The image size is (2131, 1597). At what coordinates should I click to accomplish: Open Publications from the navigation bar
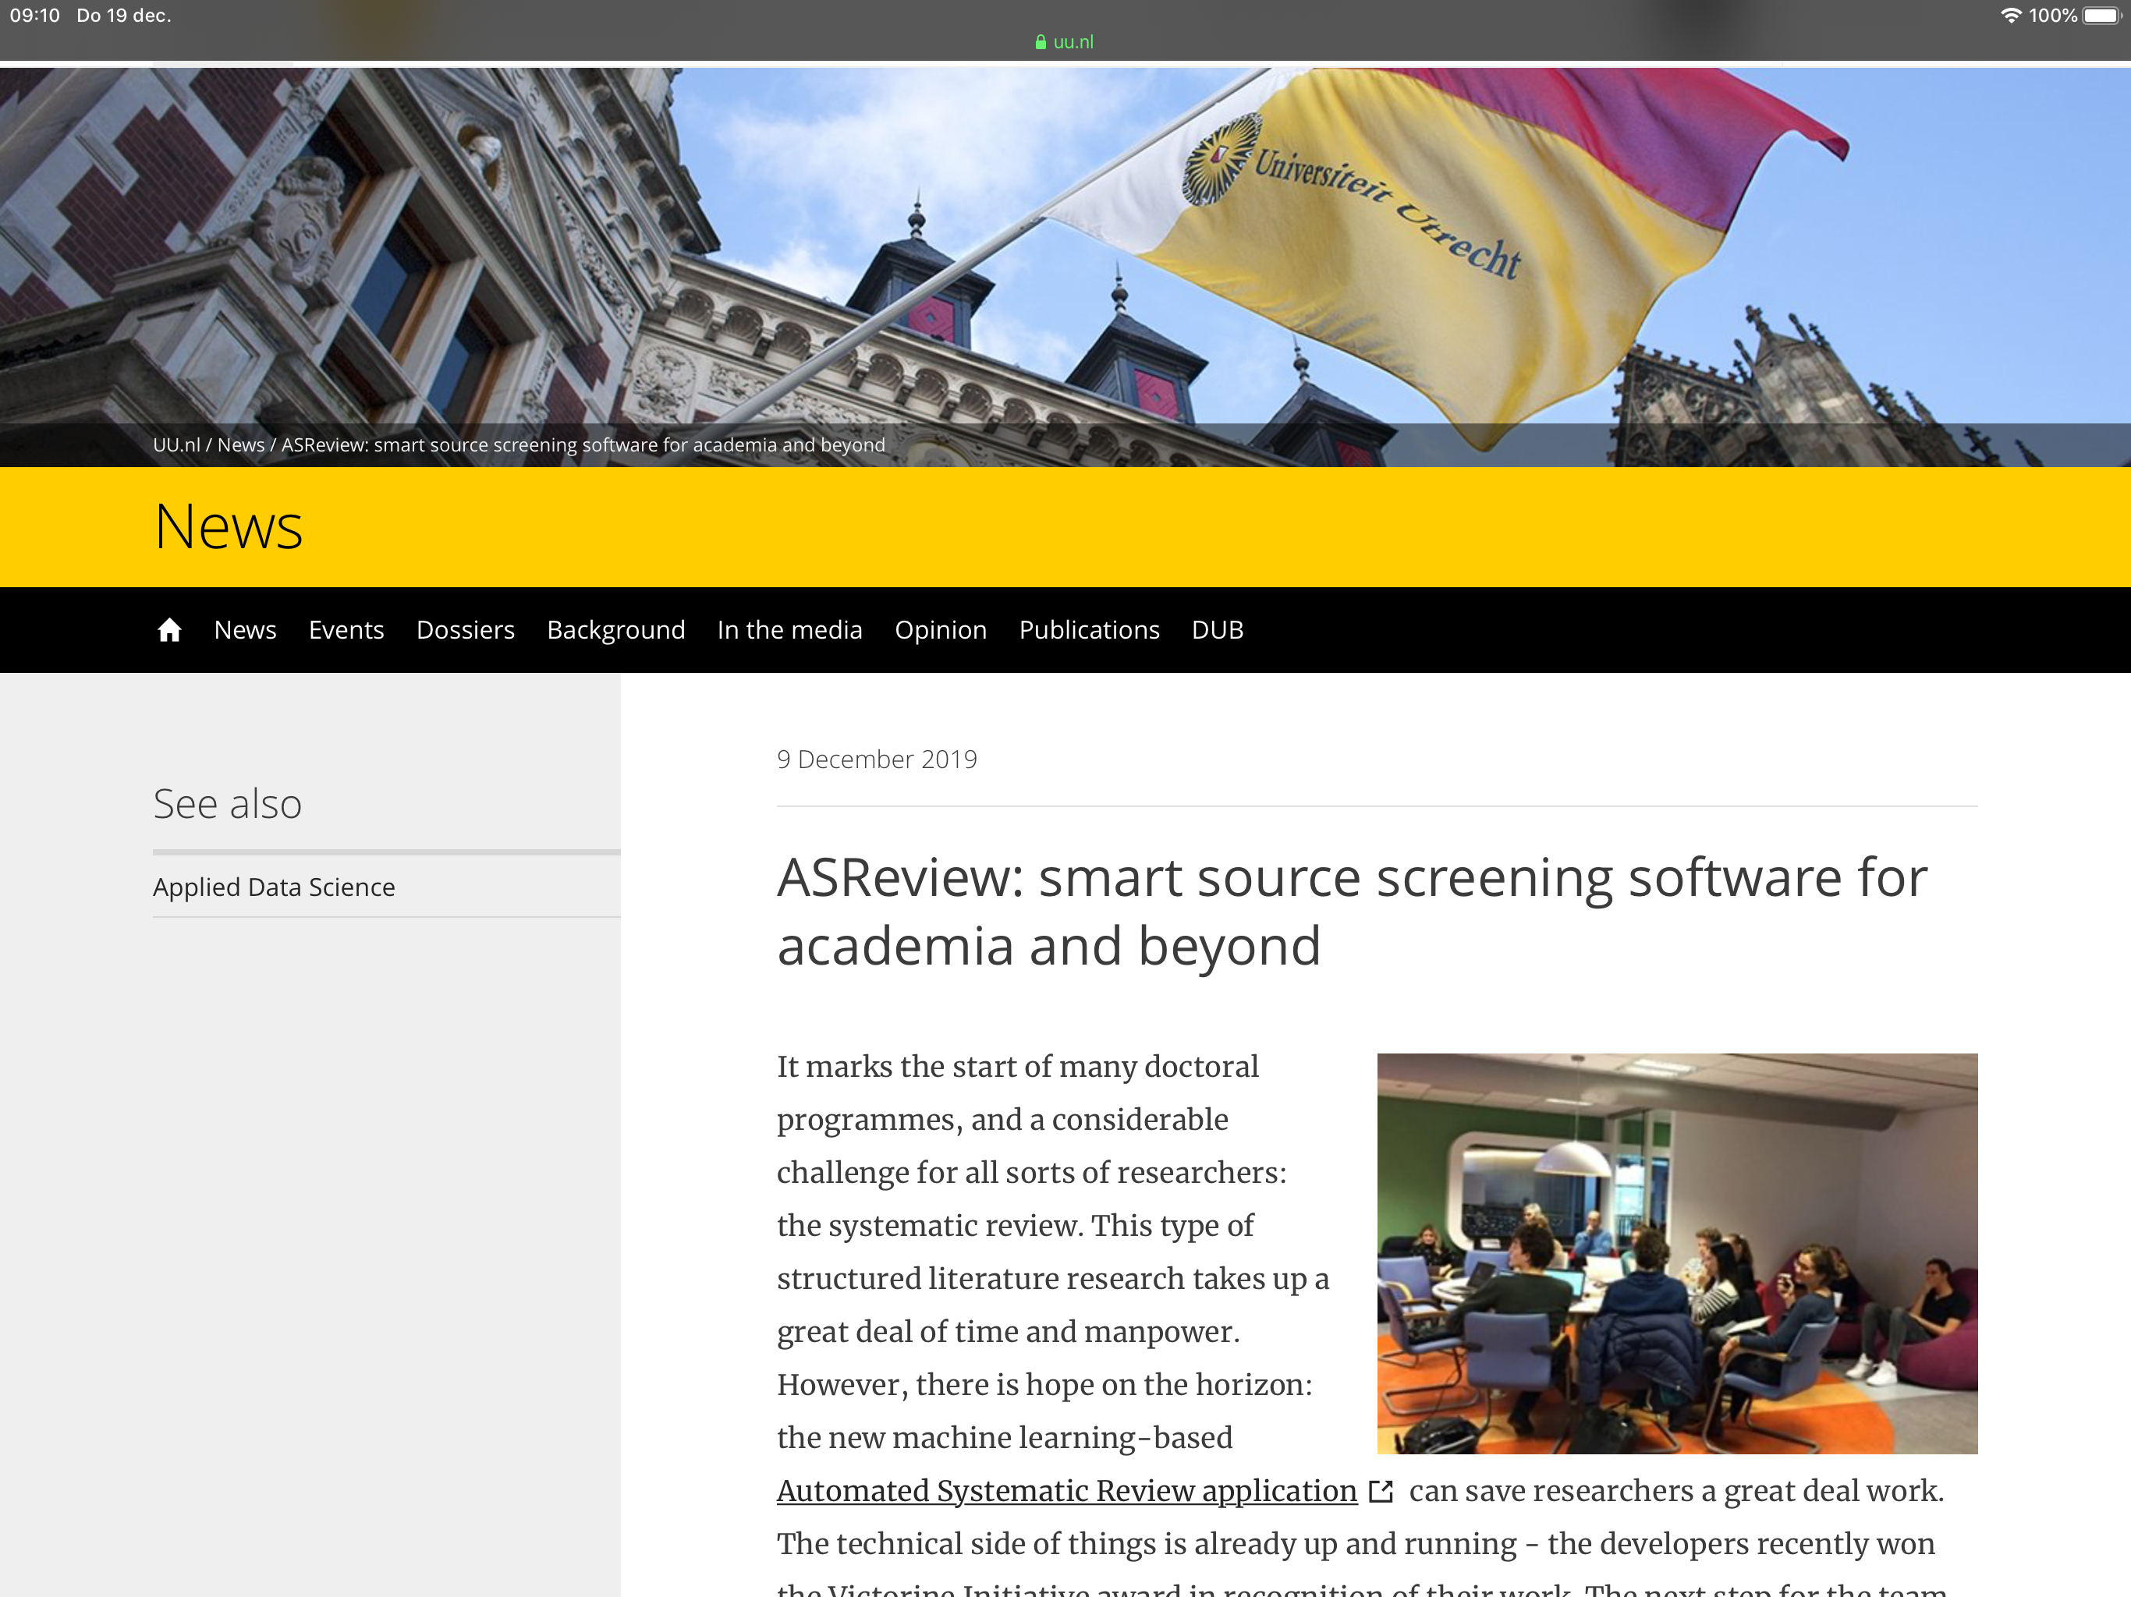tap(1089, 630)
